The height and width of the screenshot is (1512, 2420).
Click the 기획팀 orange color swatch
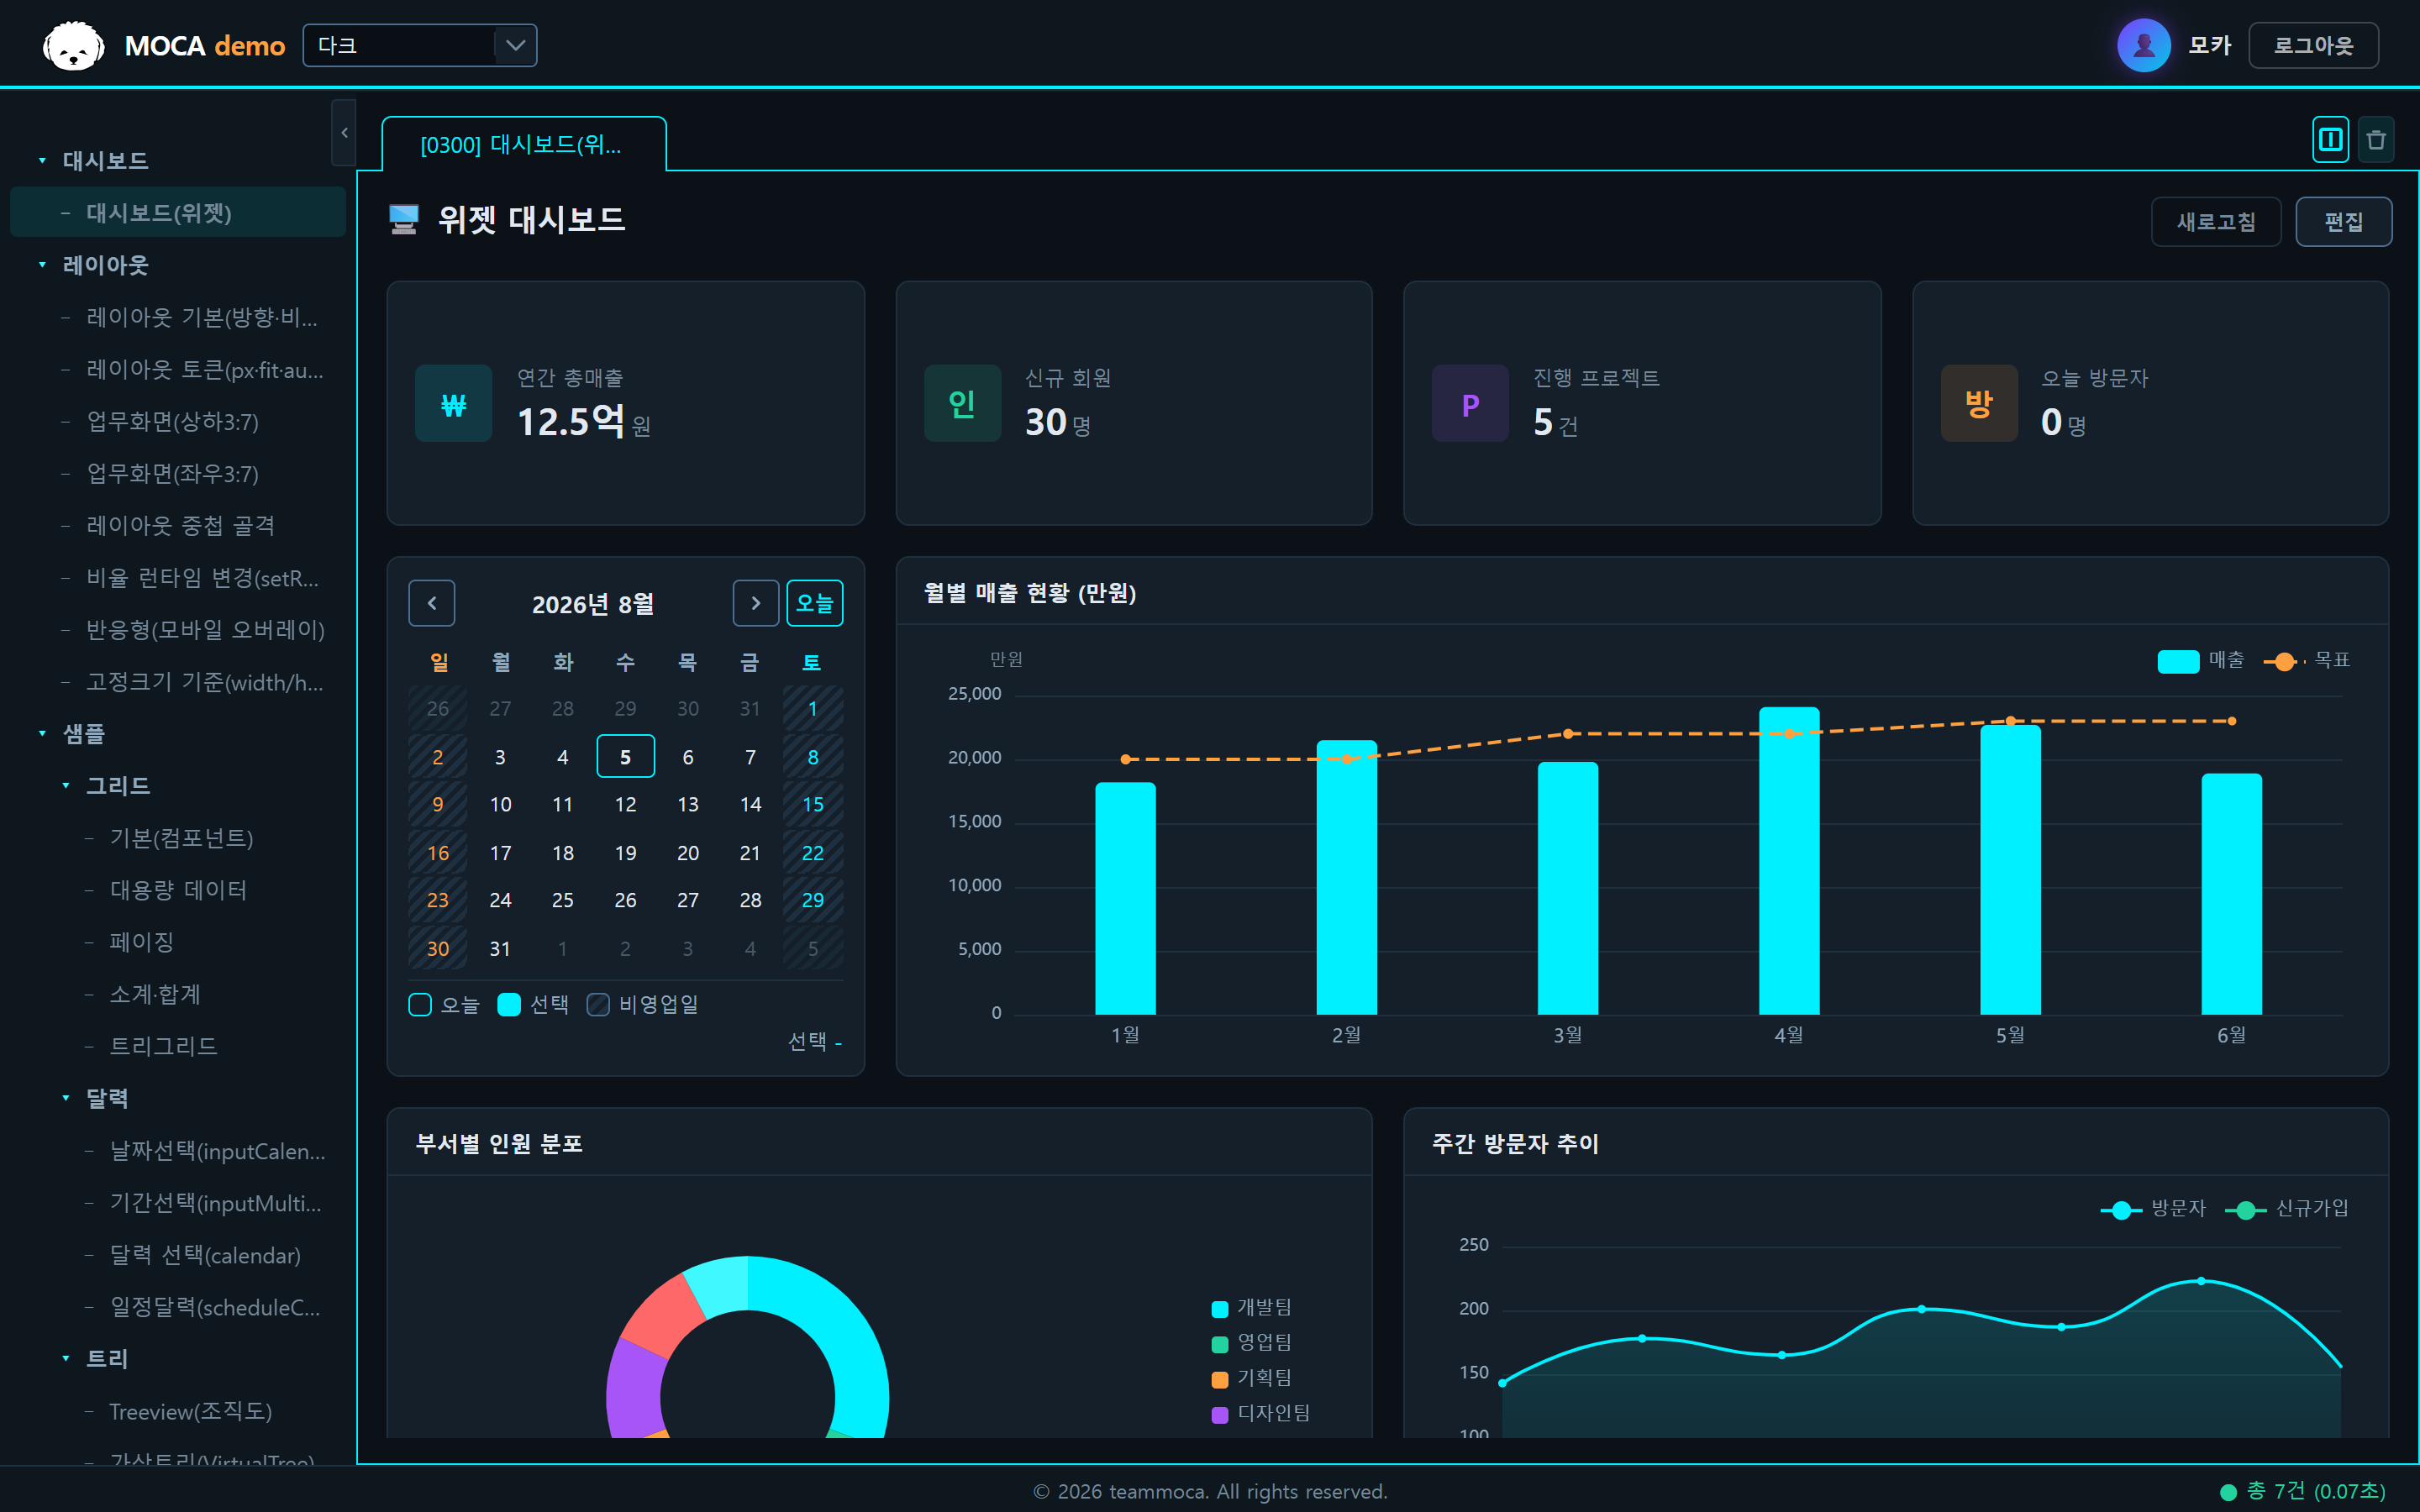click(1220, 1379)
